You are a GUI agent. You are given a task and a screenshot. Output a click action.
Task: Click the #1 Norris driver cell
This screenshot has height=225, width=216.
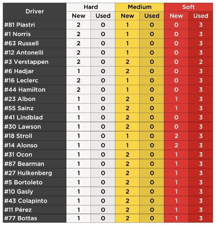click(x=34, y=34)
